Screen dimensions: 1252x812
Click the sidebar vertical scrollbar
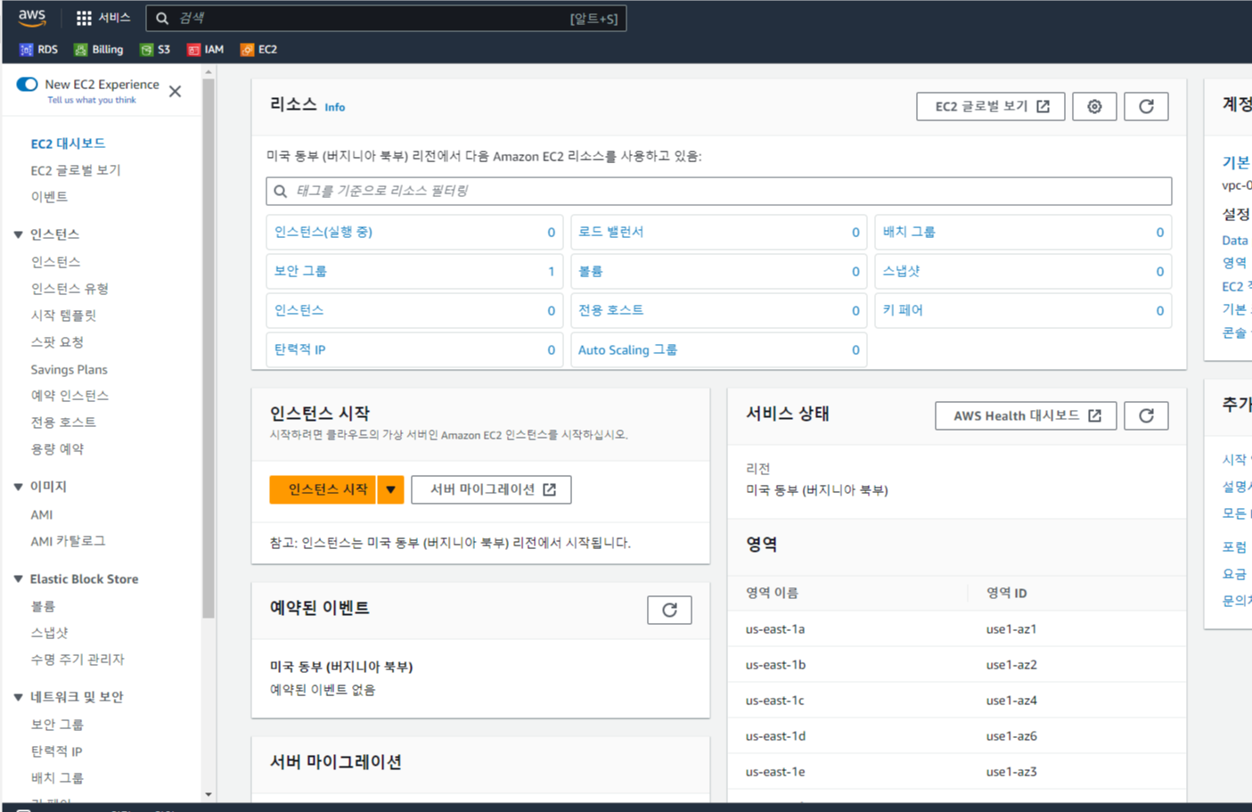coord(209,349)
